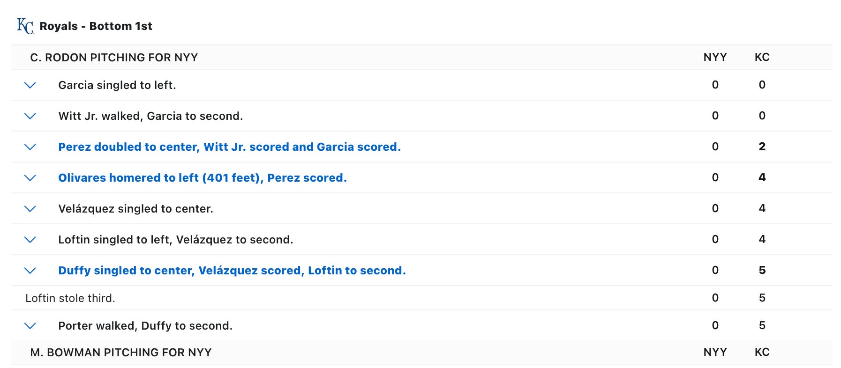This screenshot has width=841, height=368.
Task: Click the Kansas City Royals logo icon
Action: (25, 26)
